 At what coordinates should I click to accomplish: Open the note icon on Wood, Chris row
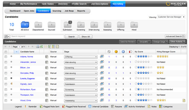click(184, 100)
